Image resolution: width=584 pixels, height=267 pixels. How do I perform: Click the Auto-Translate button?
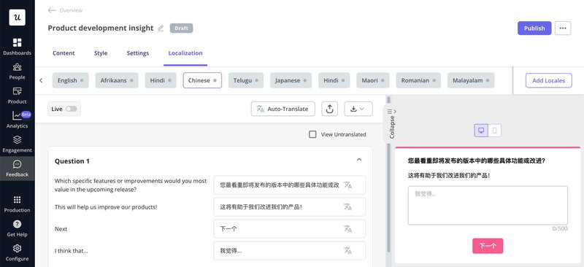pos(283,109)
